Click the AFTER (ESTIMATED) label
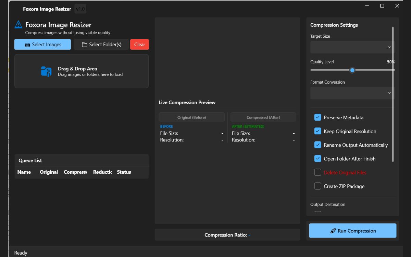411x257 pixels. click(248, 126)
